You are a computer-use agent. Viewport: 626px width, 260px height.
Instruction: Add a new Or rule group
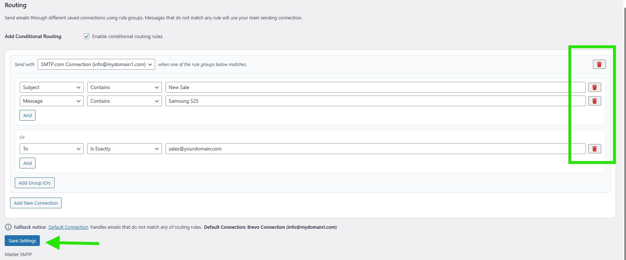(x=34, y=183)
